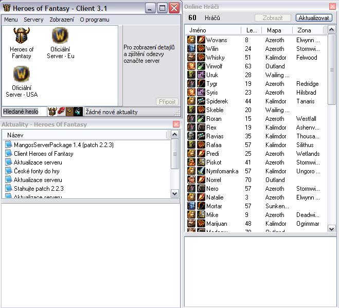Select the Heroes of Fantasy server icon
339x308 pixels.
click(x=22, y=43)
